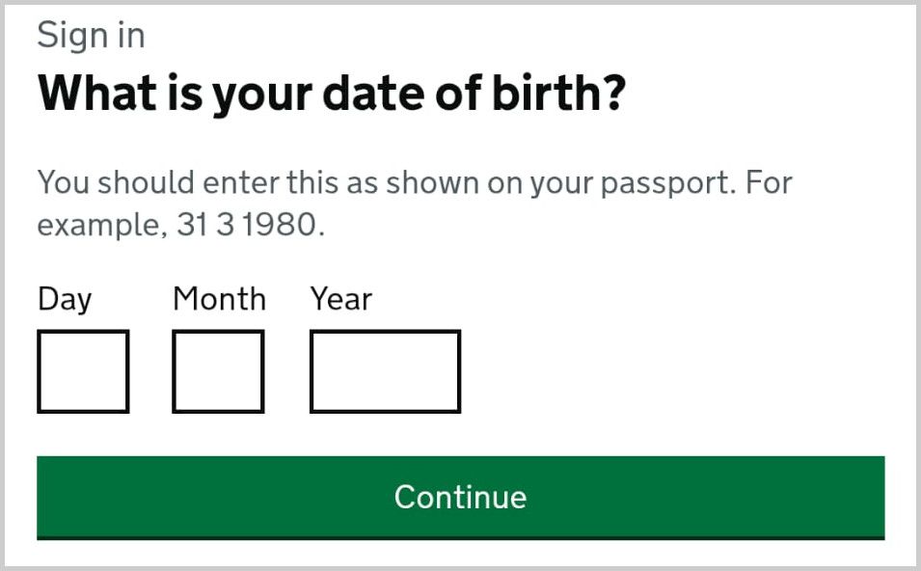Click the 'Sign in' caption text

[x=91, y=36]
